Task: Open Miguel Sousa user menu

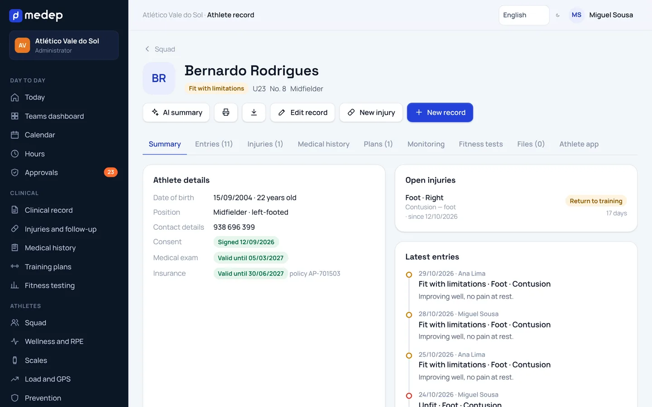Action: tap(601, 15)
